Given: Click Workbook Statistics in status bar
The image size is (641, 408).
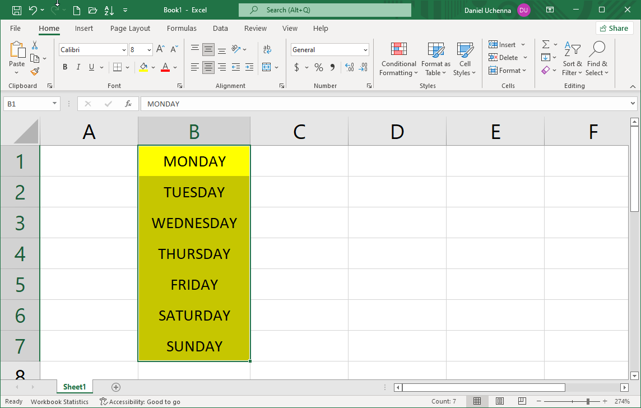Looking at the screenshot, I should tap(59, 401).
